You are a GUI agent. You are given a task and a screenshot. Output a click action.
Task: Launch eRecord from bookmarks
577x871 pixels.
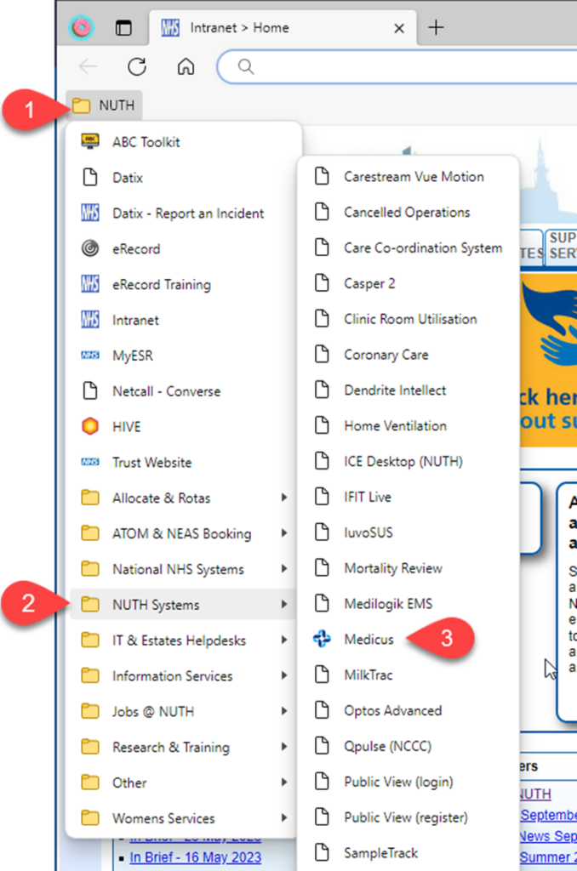point(184,249)
